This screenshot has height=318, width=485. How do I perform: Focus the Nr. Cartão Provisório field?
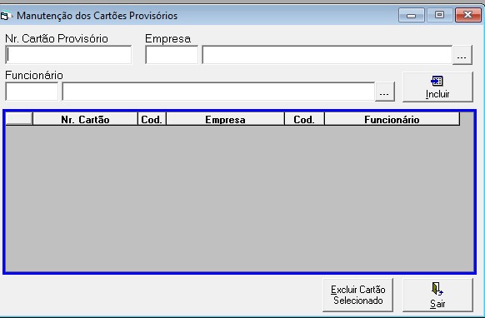click(x=68, y=55)
